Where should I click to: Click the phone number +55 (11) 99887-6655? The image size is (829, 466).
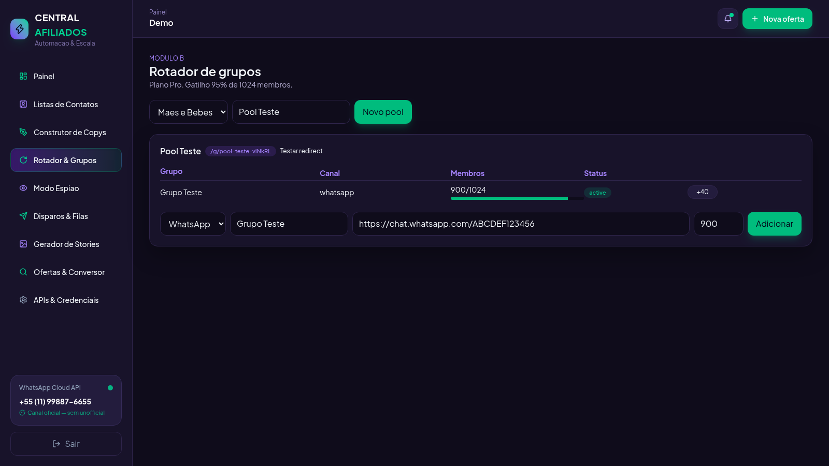click(x=55, y=402)
